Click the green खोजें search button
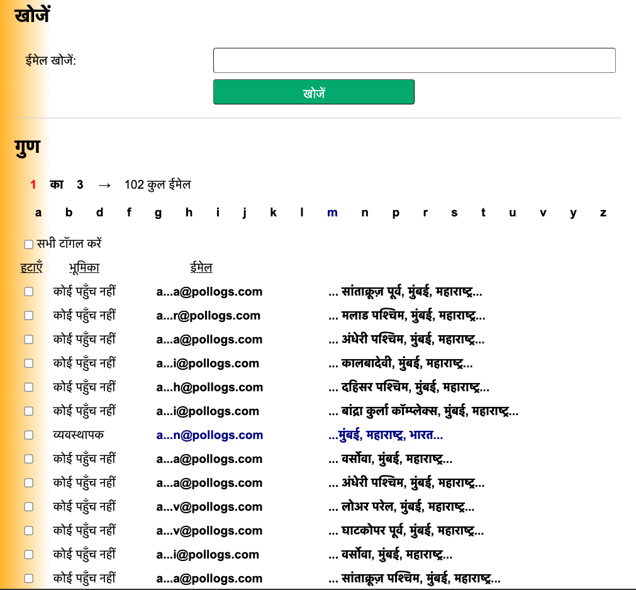 point(313,91)
